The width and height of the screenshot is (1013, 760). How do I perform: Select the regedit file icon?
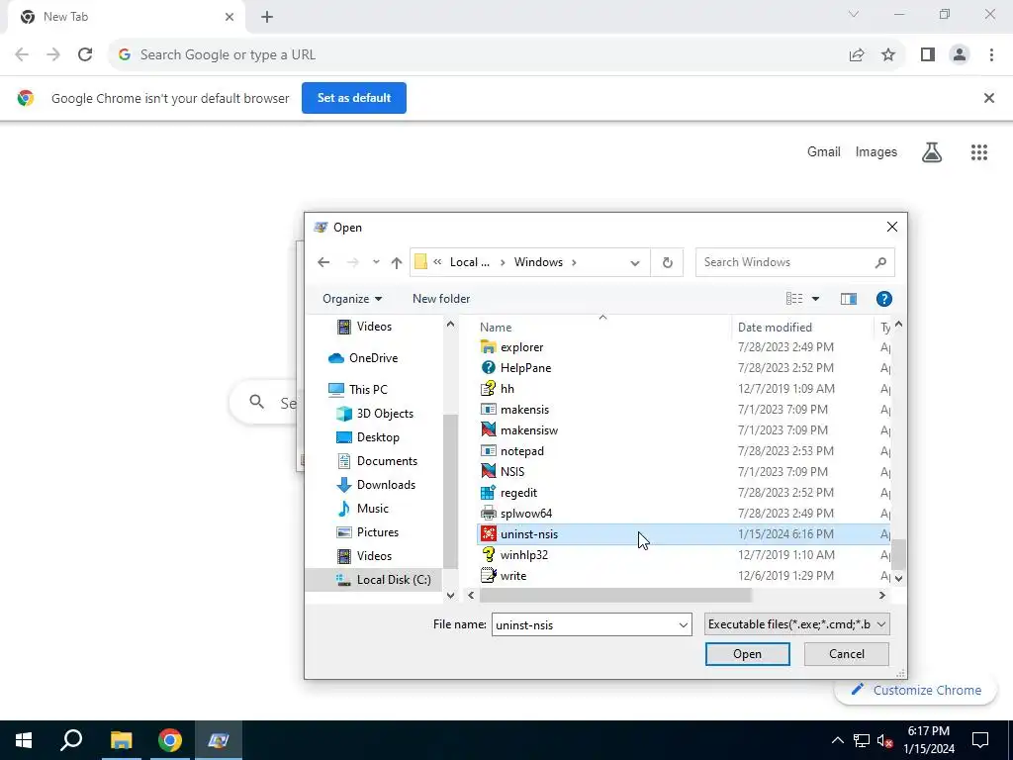(x=489, y=493)
